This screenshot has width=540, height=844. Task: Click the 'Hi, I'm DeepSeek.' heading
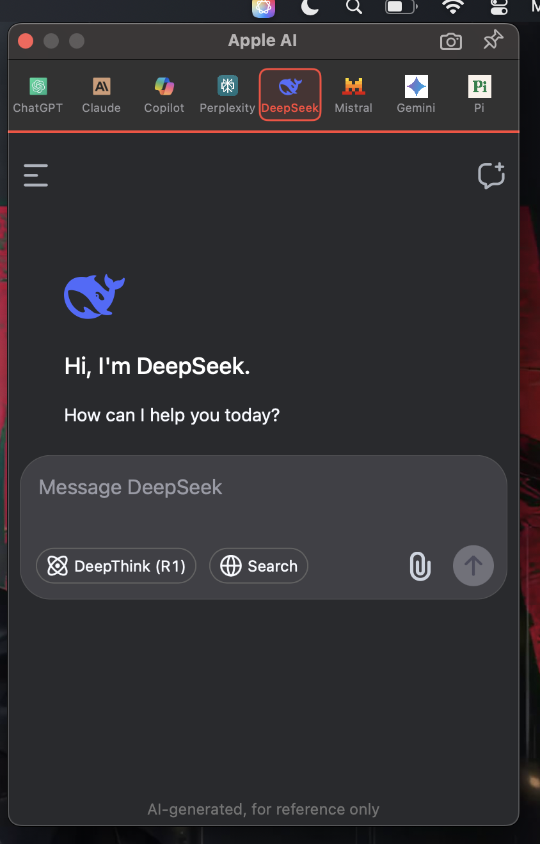pyautogui.click(x=157, y=366)
